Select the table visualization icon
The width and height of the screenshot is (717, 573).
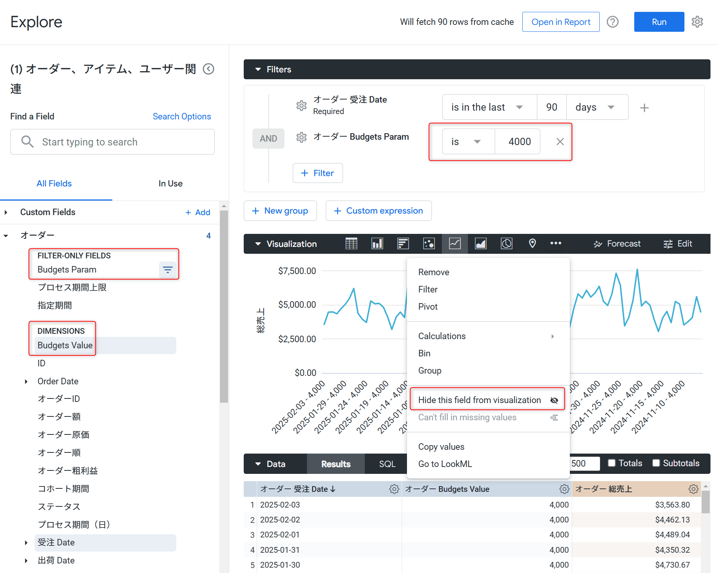(351, 243)
